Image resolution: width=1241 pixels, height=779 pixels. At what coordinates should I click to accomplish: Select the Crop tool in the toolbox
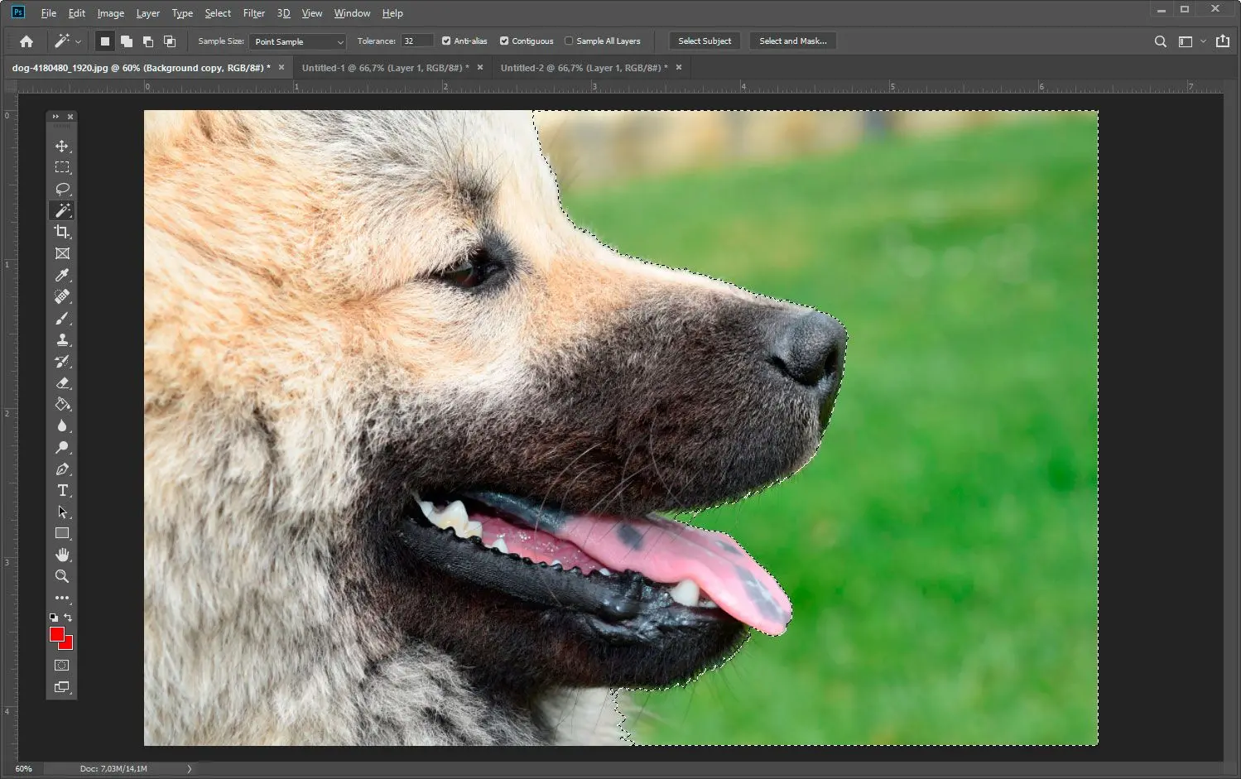[x=62, y=232]
